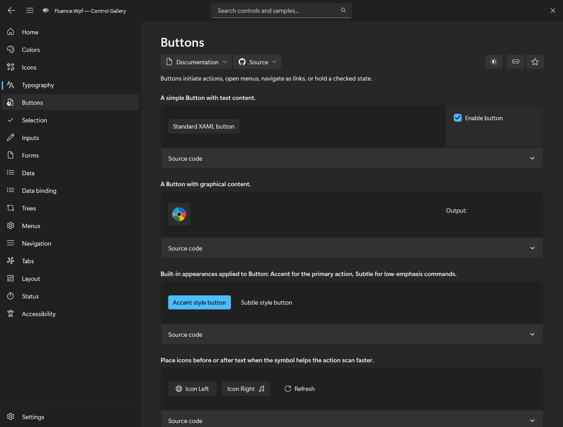Click 'A Button with graphical content.' caption
This screenshot has width=563, height=427.
206,184
